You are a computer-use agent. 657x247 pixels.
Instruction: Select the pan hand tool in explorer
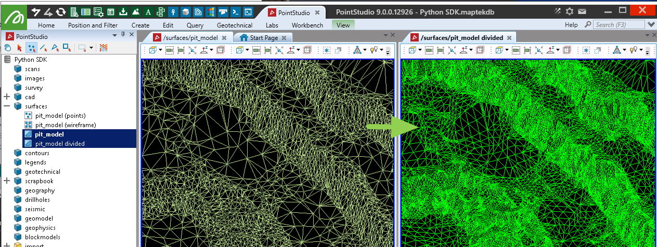coord(8,47)
